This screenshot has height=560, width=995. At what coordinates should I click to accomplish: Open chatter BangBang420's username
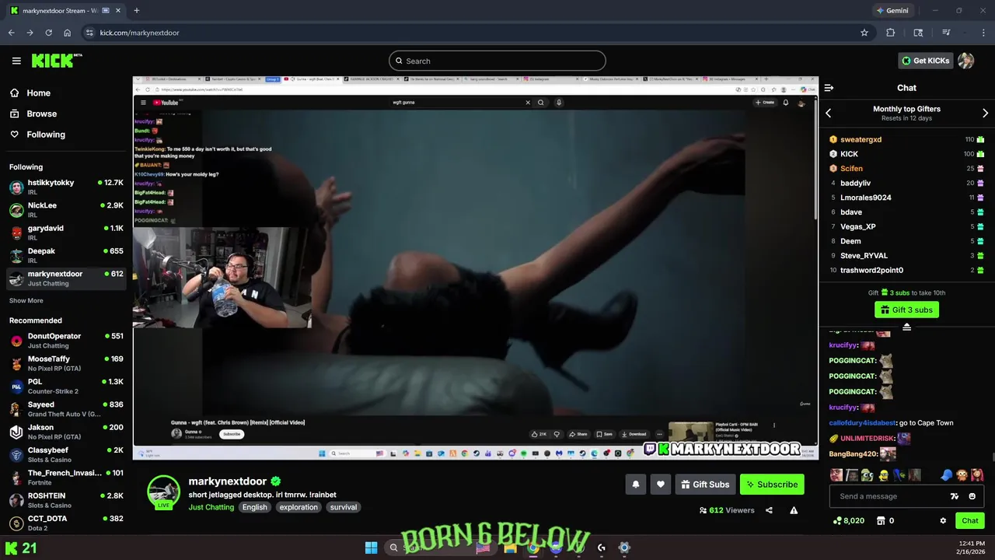tap(853, 453)
